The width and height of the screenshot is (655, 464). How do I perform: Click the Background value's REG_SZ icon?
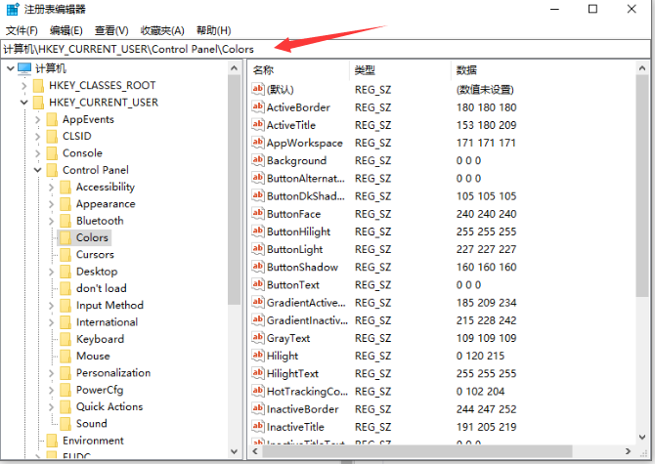pyautogui.click(x=258, y=160)
